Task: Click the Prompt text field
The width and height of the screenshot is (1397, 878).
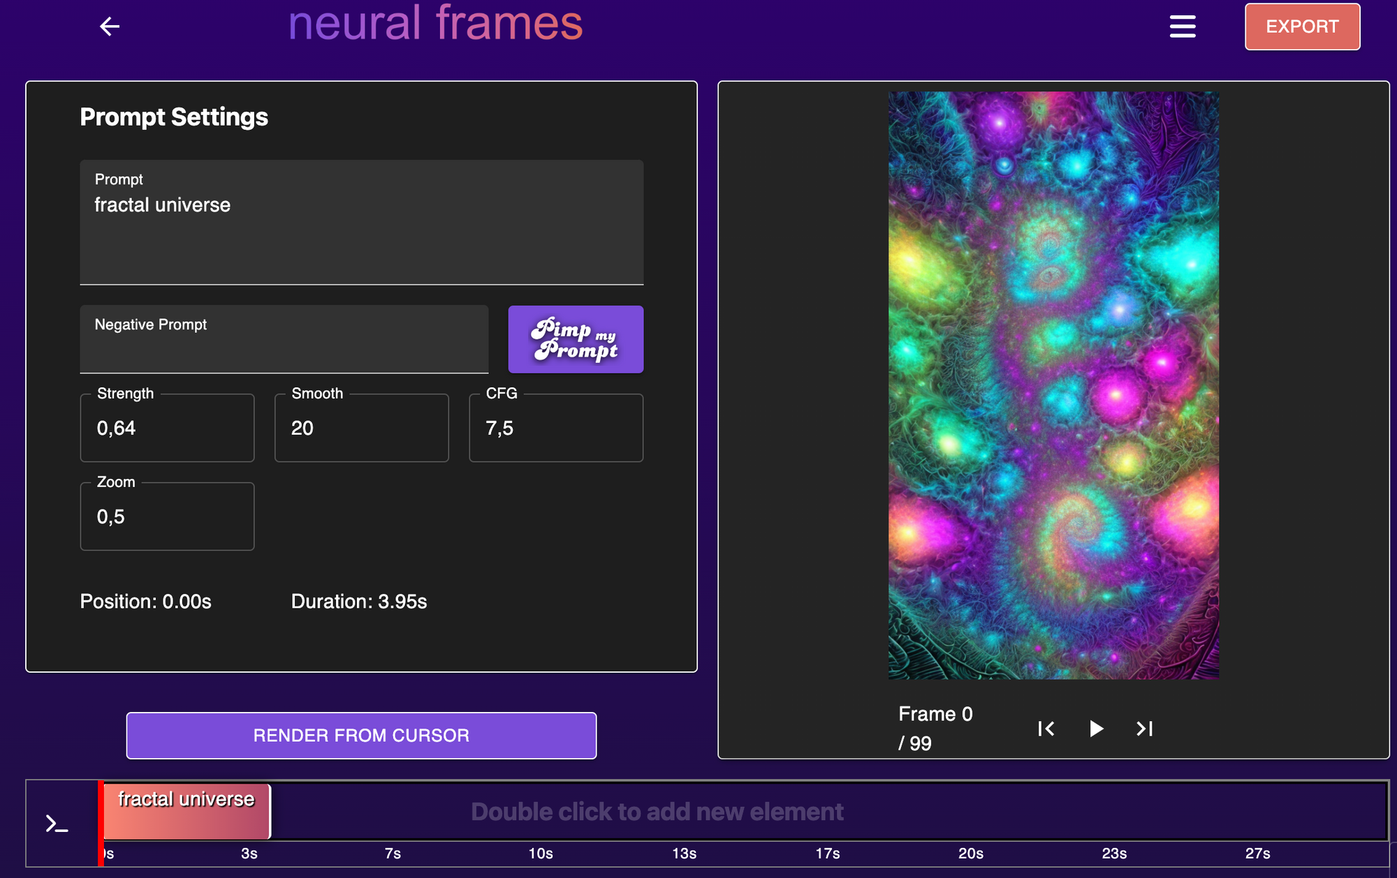Action: (x=361, y=230)
